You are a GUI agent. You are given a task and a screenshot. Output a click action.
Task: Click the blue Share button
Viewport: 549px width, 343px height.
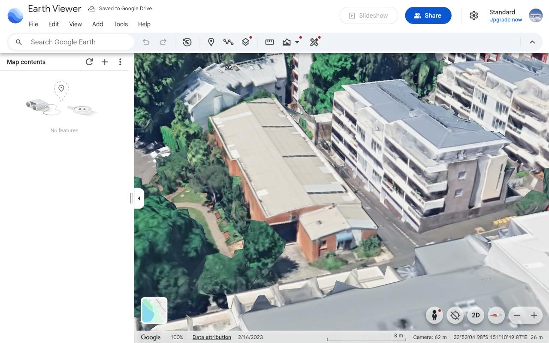pyautogui.click(x=428, y=15)
